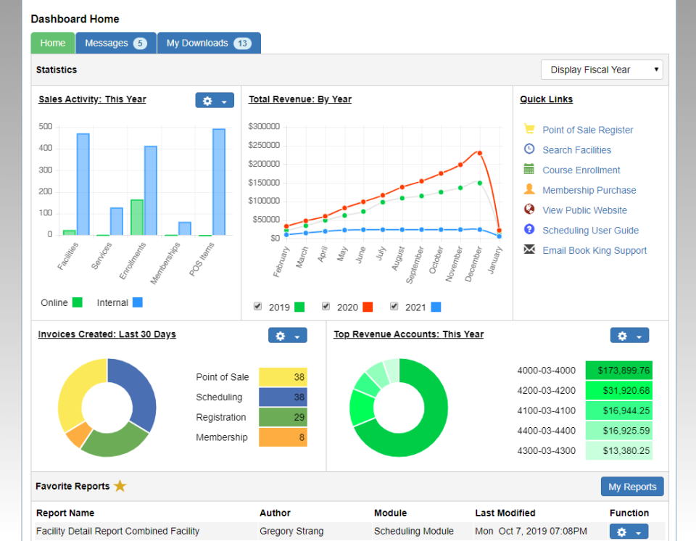Expand Invoices Created gear options menu
The width and height of the screenshot is (696, 541).
(287, 336)
